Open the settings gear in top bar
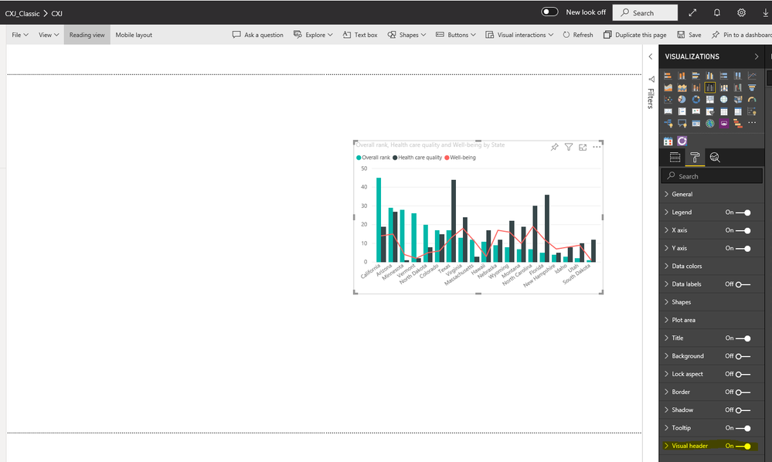Image resolution: width=772 pixels, height=462 pixels. coord(741,13)
